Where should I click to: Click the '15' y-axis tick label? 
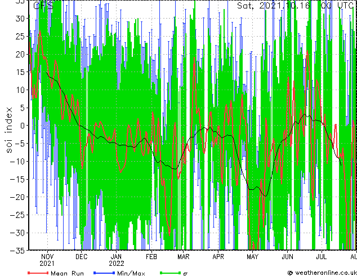(x=20, y=72)
